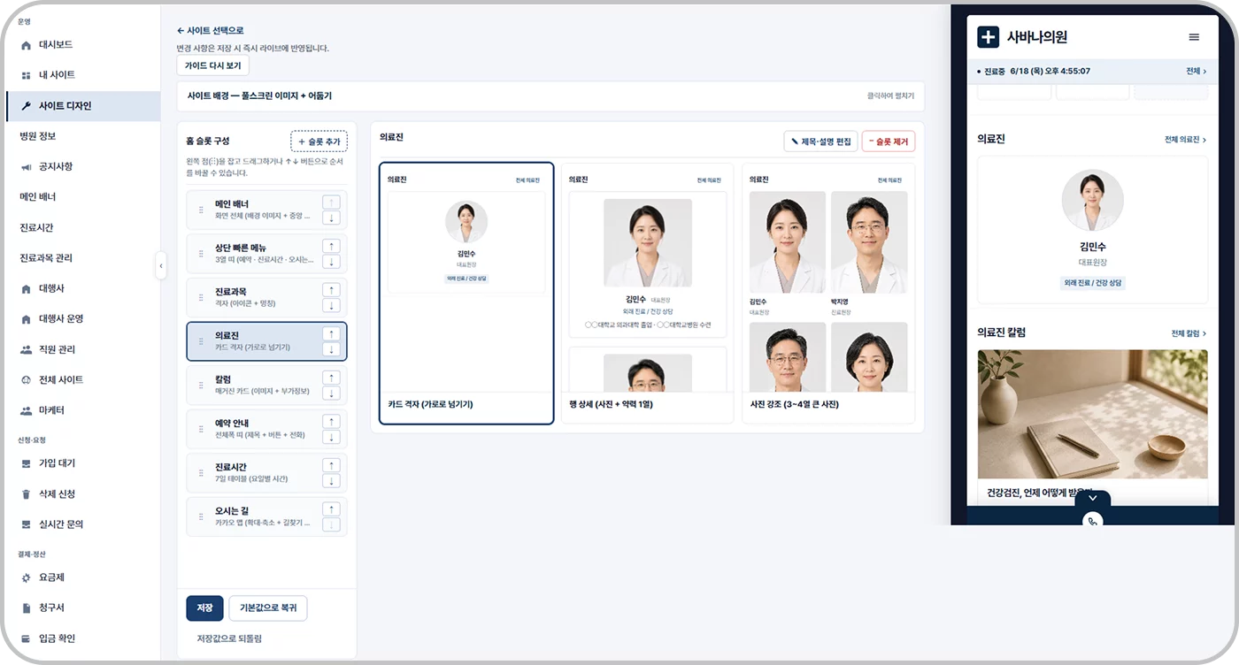Grab drag handle of 예약 안내 slot

coord(201,429)
